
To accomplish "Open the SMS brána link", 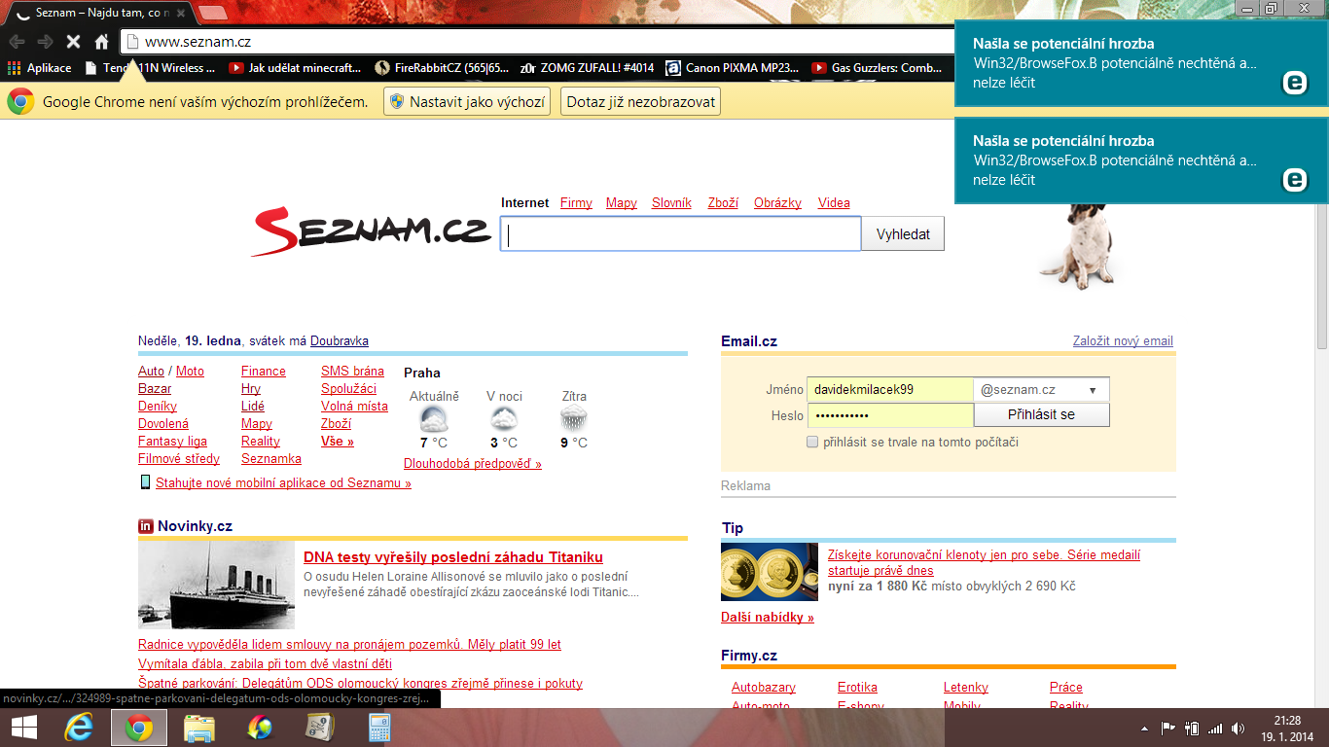I will tap(352, 372).
